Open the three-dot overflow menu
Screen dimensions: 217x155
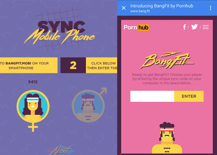pos(210,8)
